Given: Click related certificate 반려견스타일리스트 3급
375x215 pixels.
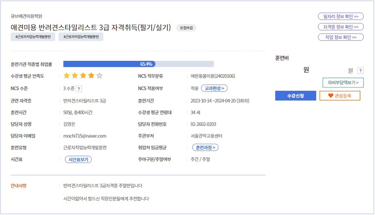Looking at the screenshot, I should point(85,101).
